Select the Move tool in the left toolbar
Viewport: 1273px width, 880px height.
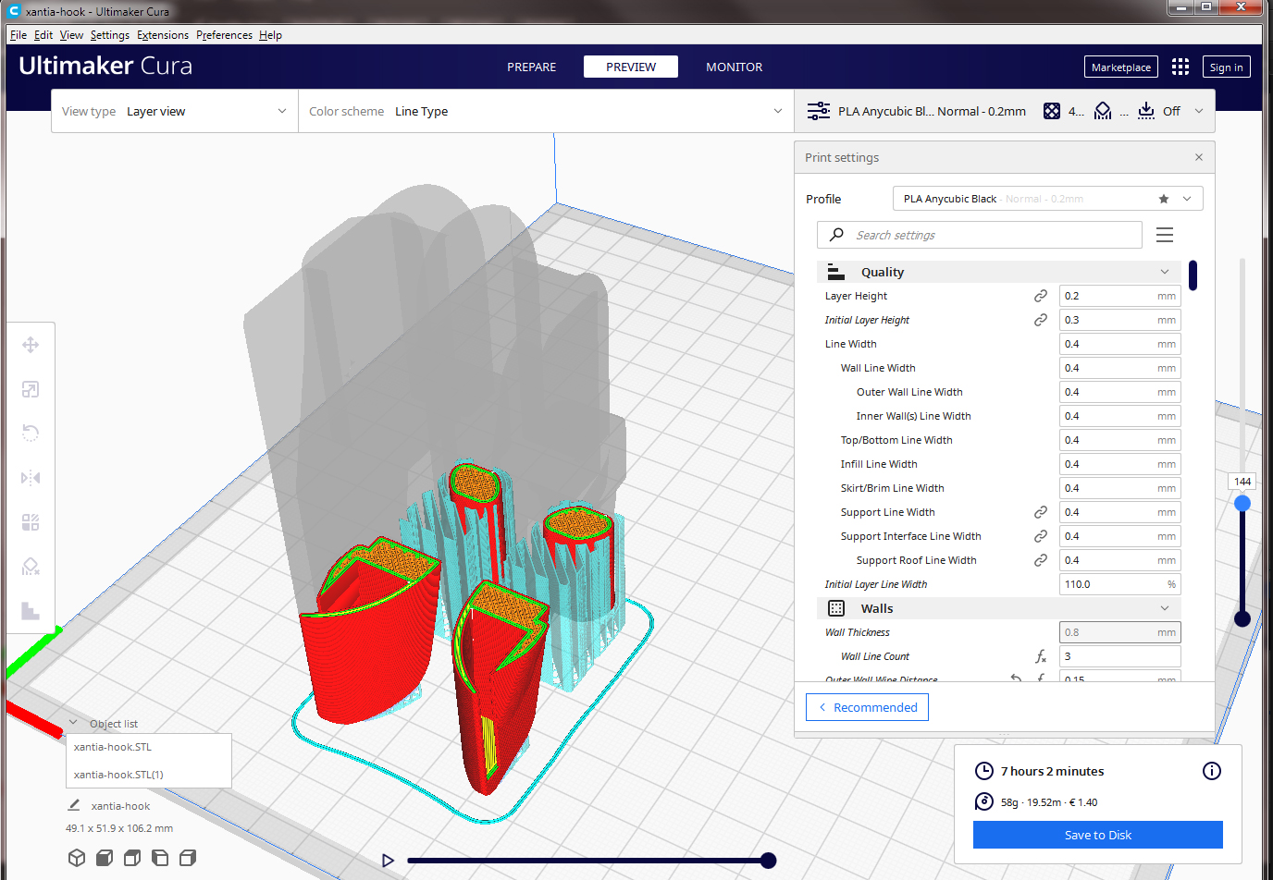[31, 345]
